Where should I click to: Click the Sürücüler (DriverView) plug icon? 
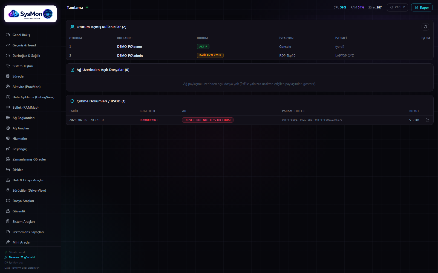pos(8,190)
